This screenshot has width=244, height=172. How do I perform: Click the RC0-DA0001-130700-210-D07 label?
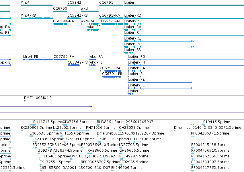(x=82, y=168)
